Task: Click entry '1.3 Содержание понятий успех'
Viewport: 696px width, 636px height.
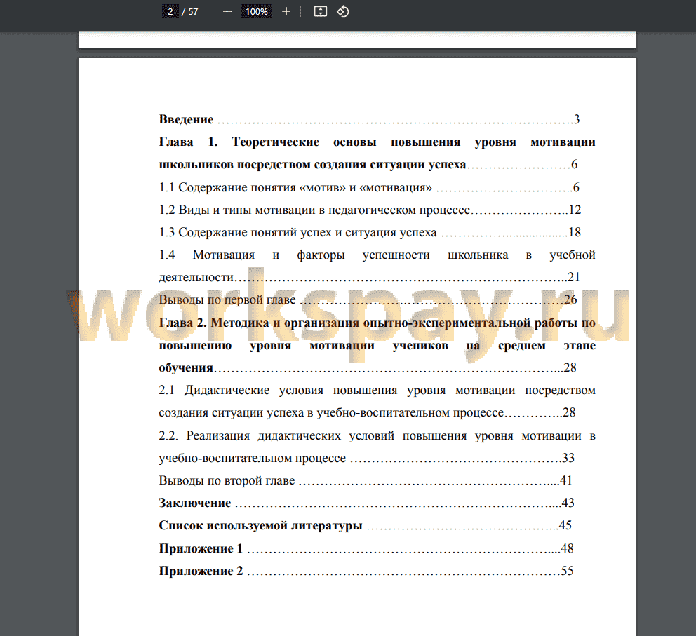Action: click(x=370, y=232)
